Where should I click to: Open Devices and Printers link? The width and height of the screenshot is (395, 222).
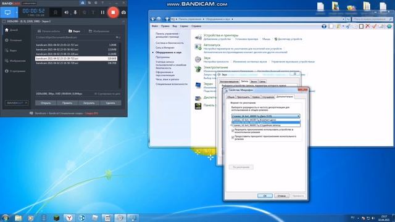(x=221, y=36)
